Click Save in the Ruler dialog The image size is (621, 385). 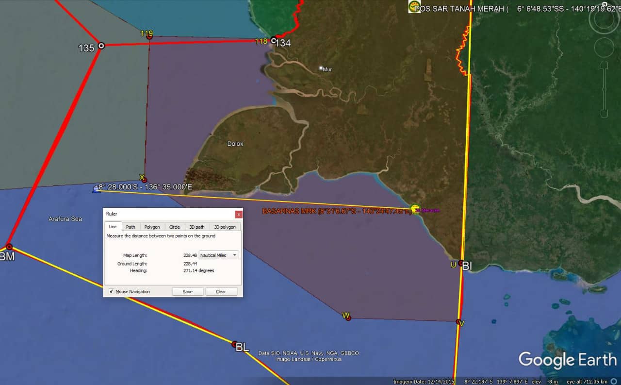point(188,292)
